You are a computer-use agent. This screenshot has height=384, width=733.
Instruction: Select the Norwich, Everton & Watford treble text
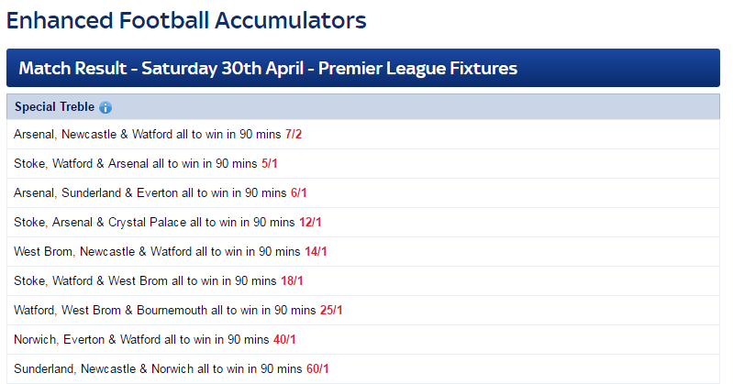pyautogui.click(x=141, y=340)
